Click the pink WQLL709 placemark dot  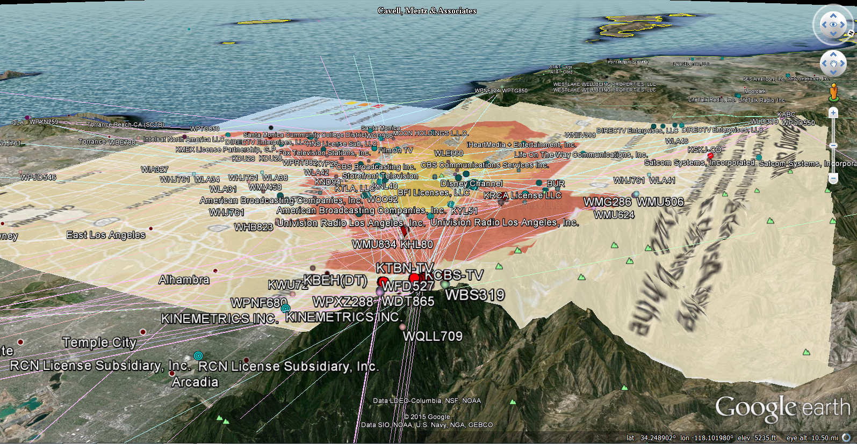click(x=402, y=326)
